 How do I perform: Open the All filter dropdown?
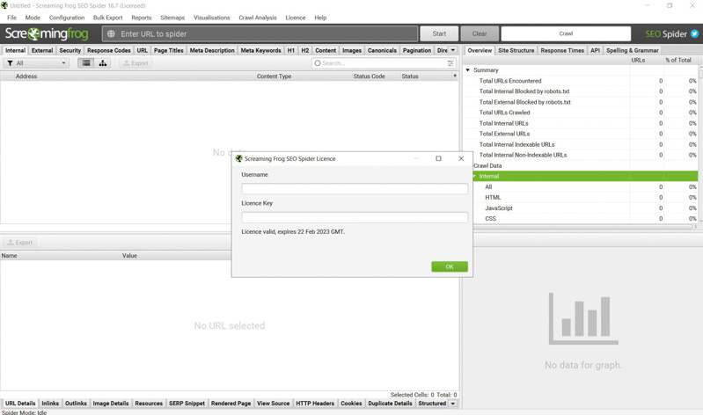click(x=37, y=63)
